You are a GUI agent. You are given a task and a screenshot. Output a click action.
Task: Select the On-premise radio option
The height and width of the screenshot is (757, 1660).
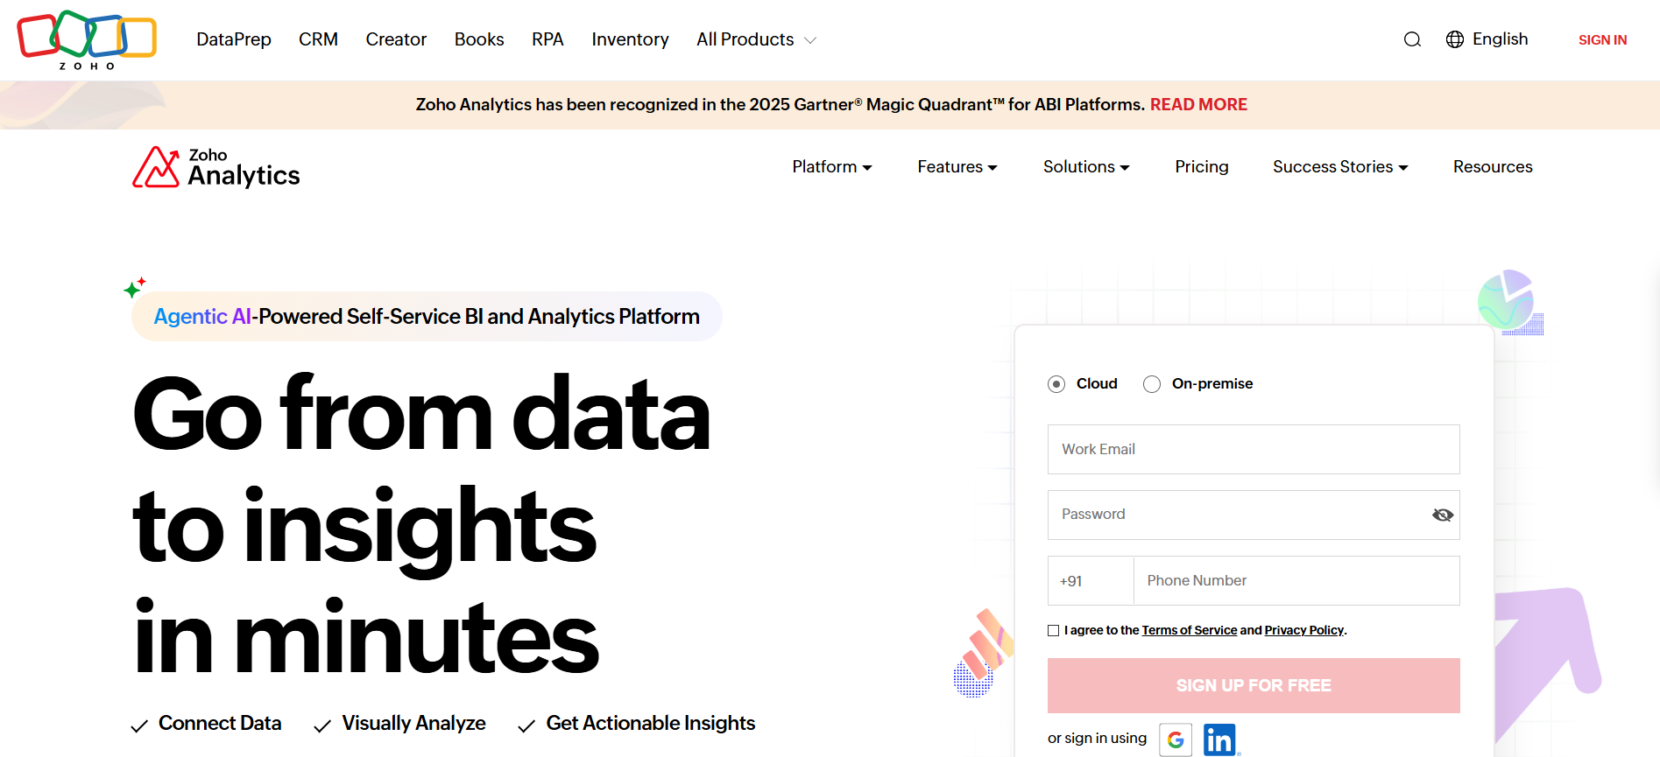1152,384
